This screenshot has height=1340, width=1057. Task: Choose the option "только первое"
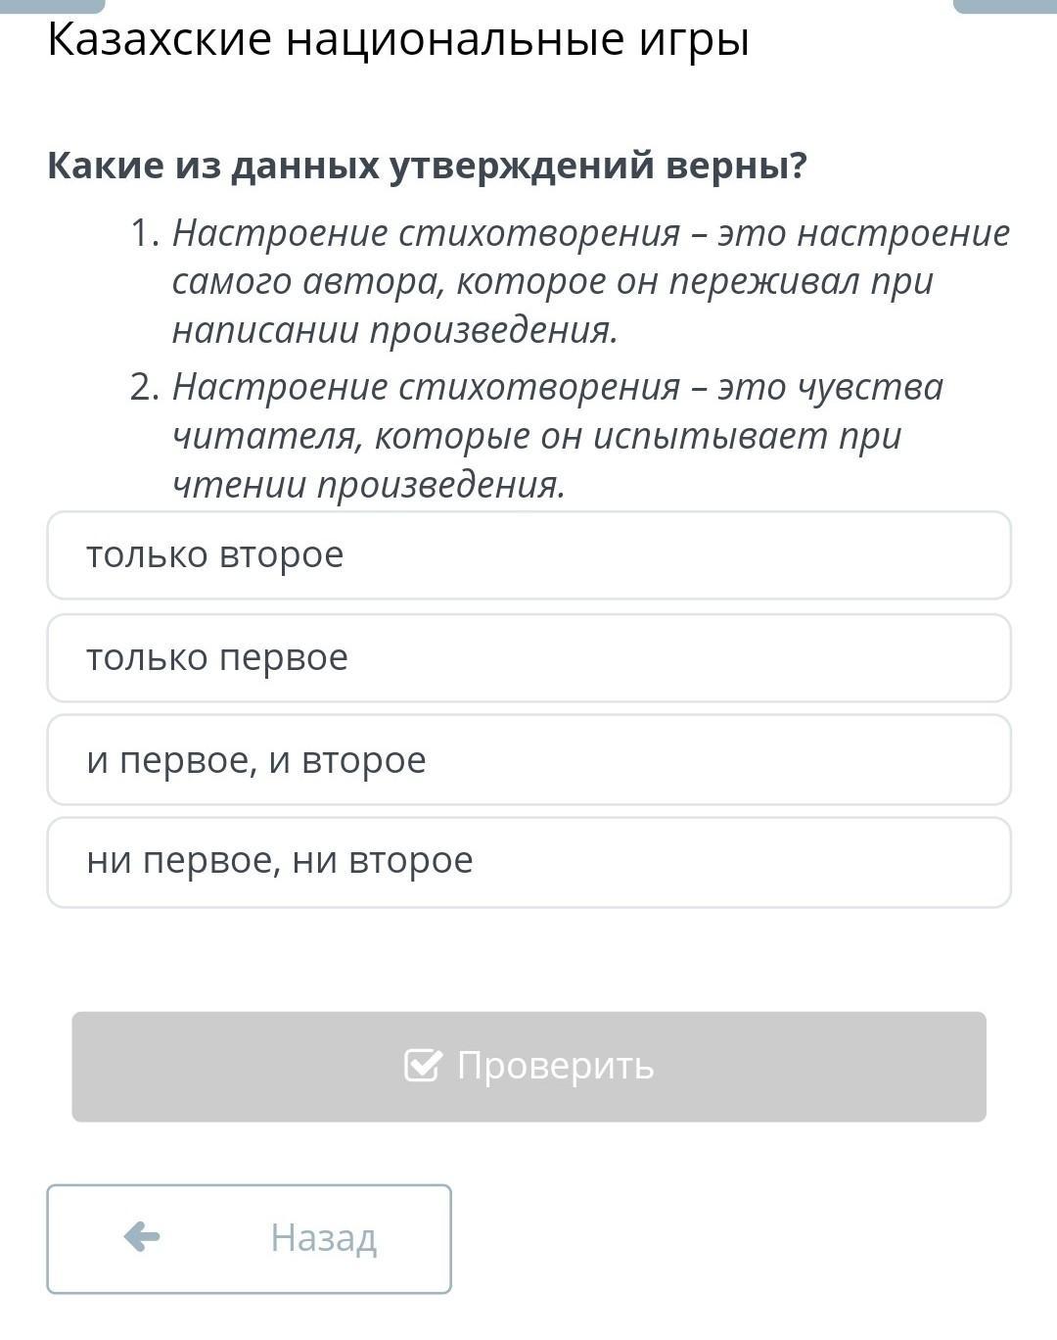click(x=528, y=658)
